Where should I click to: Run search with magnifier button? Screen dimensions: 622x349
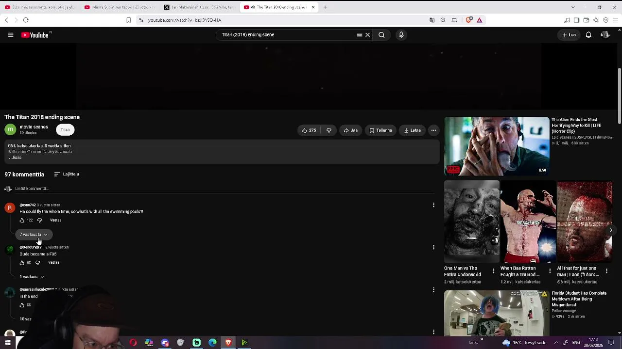[x=381, y=35]
